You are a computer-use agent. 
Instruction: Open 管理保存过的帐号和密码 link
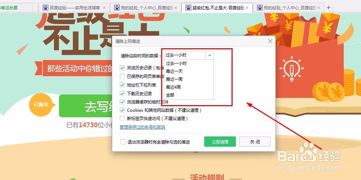143,127
